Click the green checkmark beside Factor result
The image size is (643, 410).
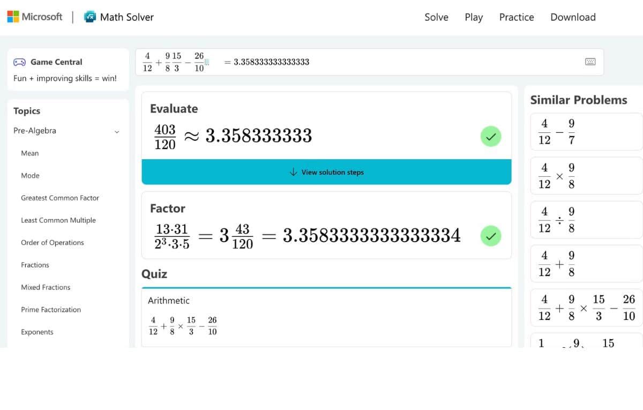tap(490, 235)
